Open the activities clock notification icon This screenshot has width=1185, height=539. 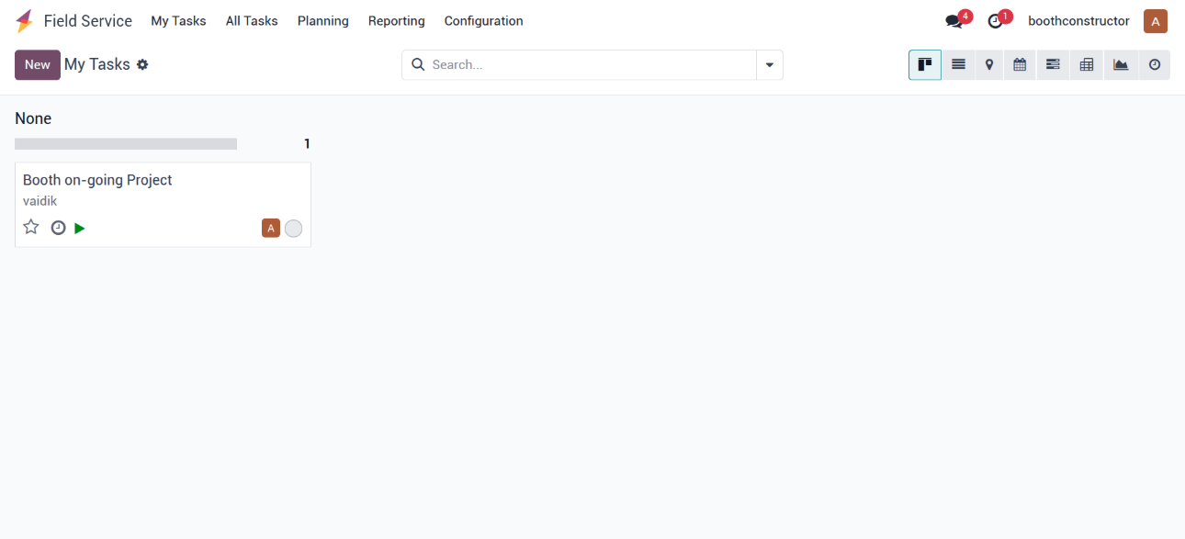click(x=995, y=21)
